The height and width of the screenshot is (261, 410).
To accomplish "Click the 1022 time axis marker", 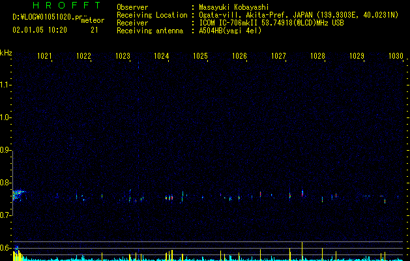I will click(x=83, y=55).
